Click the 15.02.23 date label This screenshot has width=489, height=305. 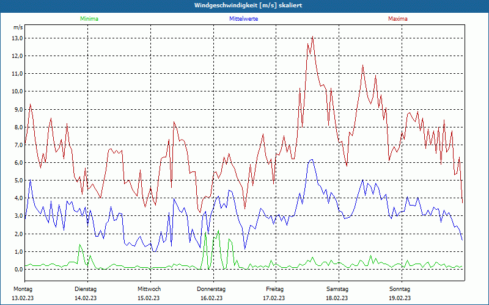149,298
